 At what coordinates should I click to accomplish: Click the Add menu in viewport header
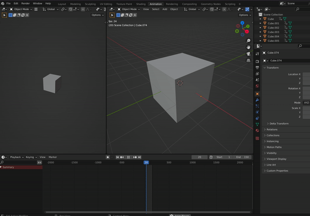(164, 9)
